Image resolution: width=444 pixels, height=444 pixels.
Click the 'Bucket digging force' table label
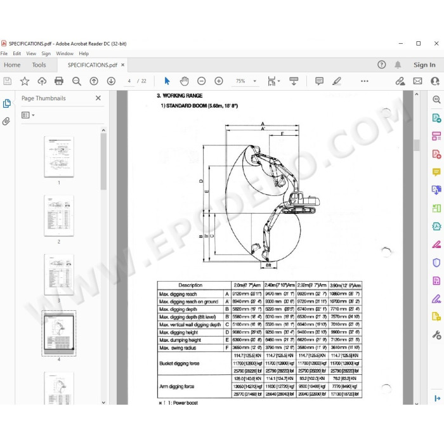pos(180,363)
